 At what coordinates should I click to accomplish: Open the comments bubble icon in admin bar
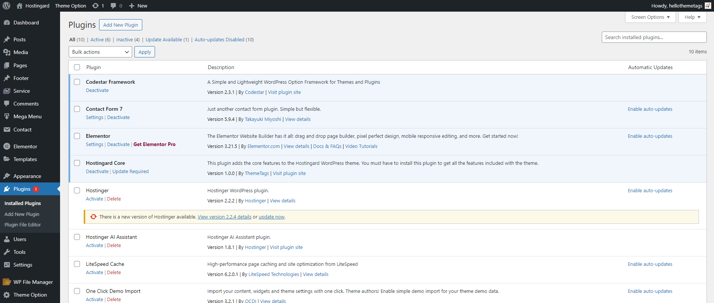pos(113,6)
